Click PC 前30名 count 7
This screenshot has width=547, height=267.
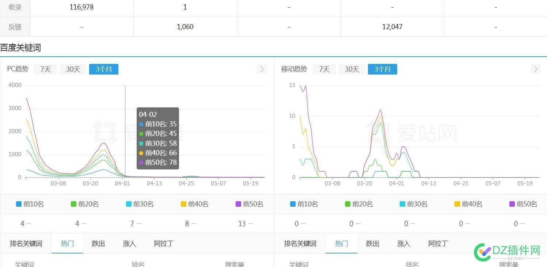point(132,224)
